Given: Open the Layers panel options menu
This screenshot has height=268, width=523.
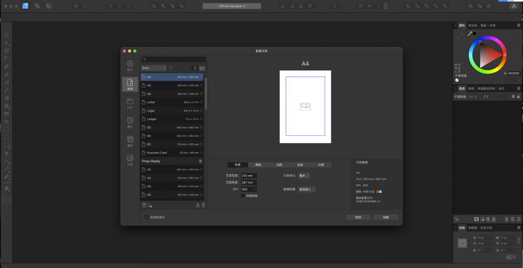Looking at the screenshot, I should [519, 88].
